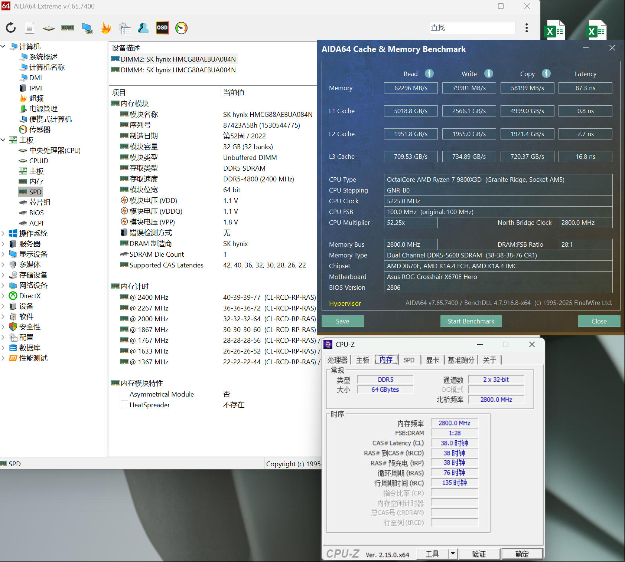The image size is (625, 562).
Task: Click the Copy info icon
Action: tap(546, 73)
